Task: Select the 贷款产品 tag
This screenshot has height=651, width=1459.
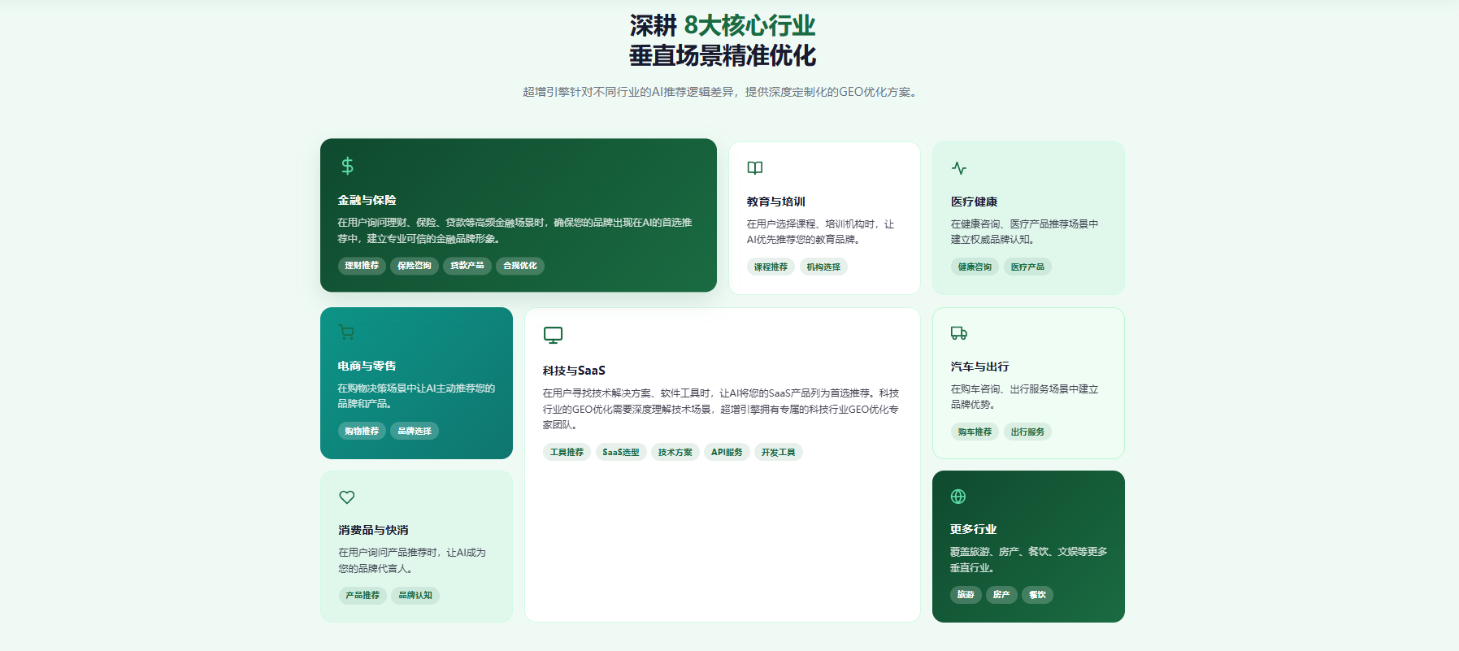Action: click(x=467, y=266)
